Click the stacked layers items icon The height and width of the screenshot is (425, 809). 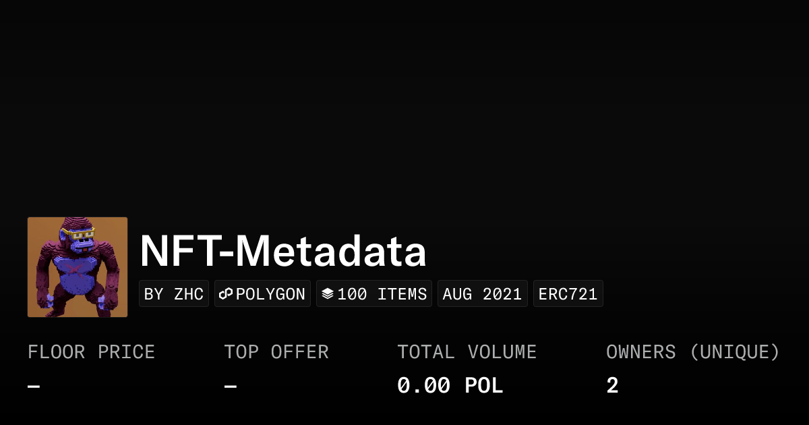(x=328, y=294)
